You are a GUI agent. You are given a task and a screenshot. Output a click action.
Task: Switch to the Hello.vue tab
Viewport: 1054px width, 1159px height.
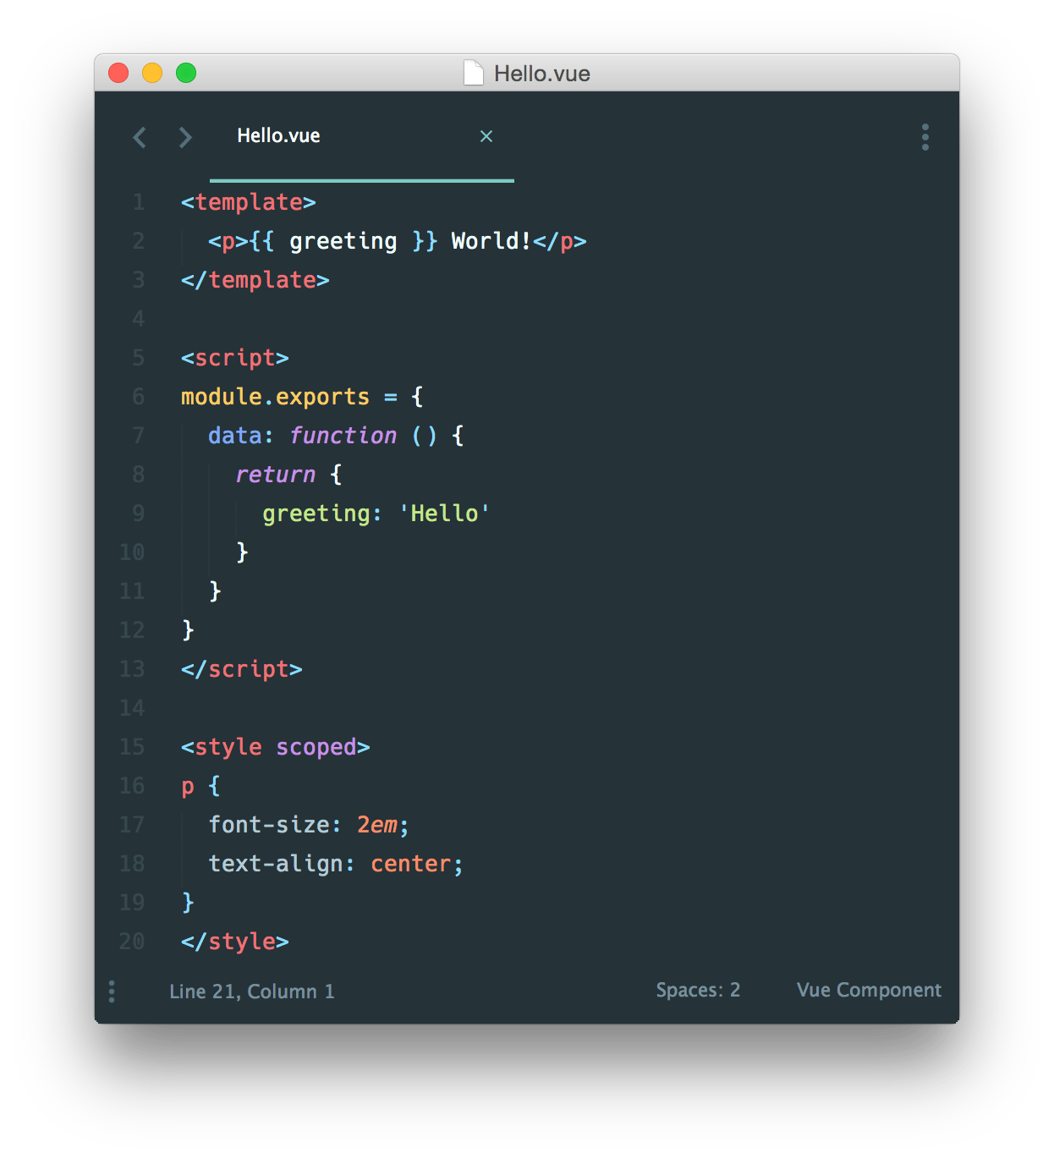(x=280, y=135)
